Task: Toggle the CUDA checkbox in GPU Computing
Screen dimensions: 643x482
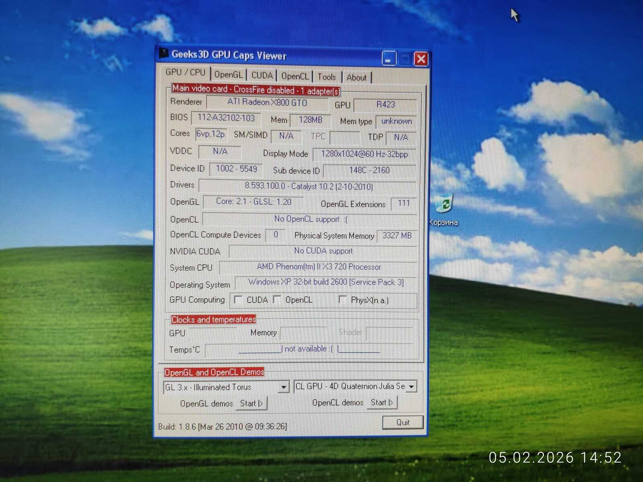Action: 238,300
